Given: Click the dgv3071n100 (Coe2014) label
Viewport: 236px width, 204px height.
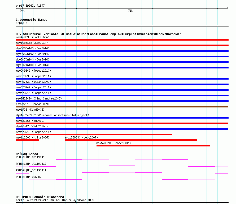Looking at the screenshot, I should tap(33, 65).
